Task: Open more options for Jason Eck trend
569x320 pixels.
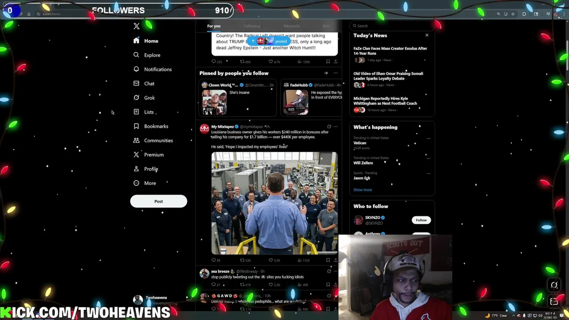Action: click(x=429, y=173)
